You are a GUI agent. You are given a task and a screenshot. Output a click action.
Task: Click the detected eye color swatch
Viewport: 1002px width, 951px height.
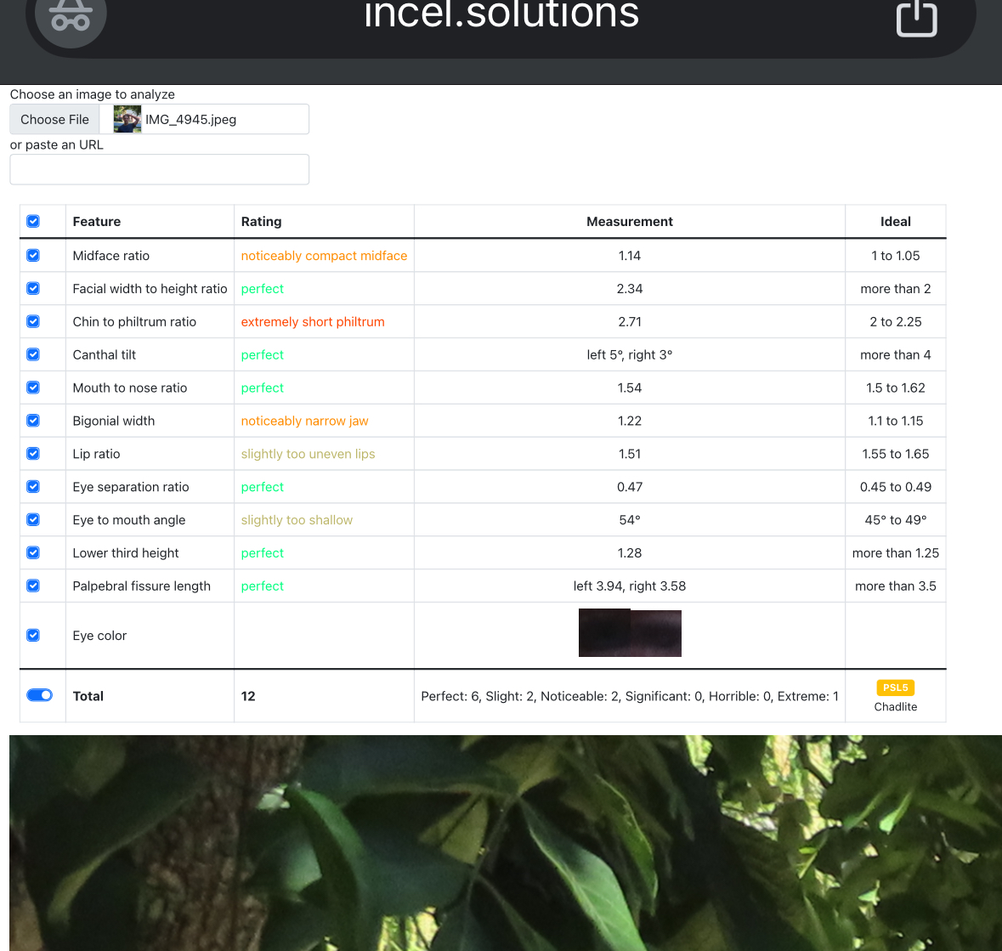630,633
